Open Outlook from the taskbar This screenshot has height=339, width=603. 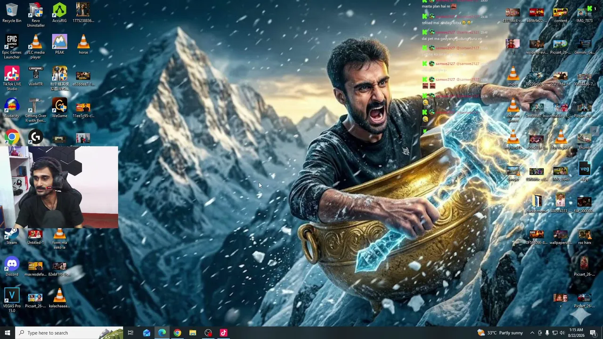tap(147, 333)
